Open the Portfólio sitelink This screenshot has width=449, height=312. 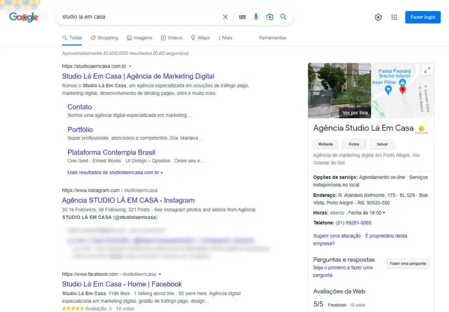click(x=80, y=129)
